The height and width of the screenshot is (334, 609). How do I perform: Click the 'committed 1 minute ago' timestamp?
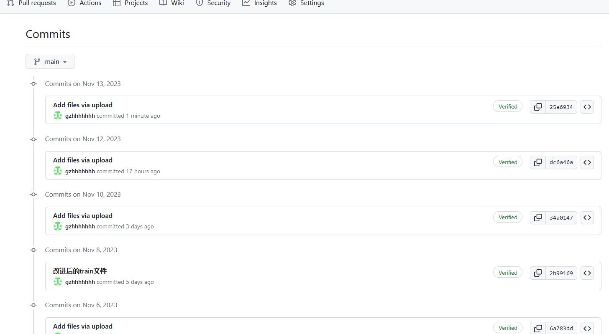[x=128, y=116]
